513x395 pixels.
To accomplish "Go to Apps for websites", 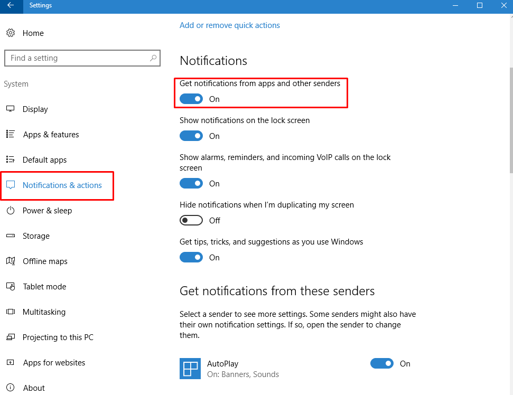I will (x=54, y=363).
